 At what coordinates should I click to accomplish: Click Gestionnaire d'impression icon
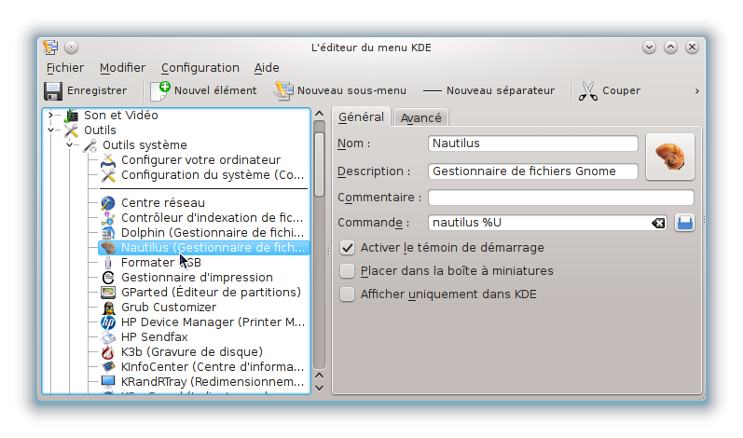pos(108,278)
